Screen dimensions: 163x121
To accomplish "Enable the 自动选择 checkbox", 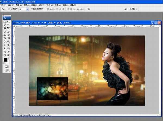I will point(10,9).
